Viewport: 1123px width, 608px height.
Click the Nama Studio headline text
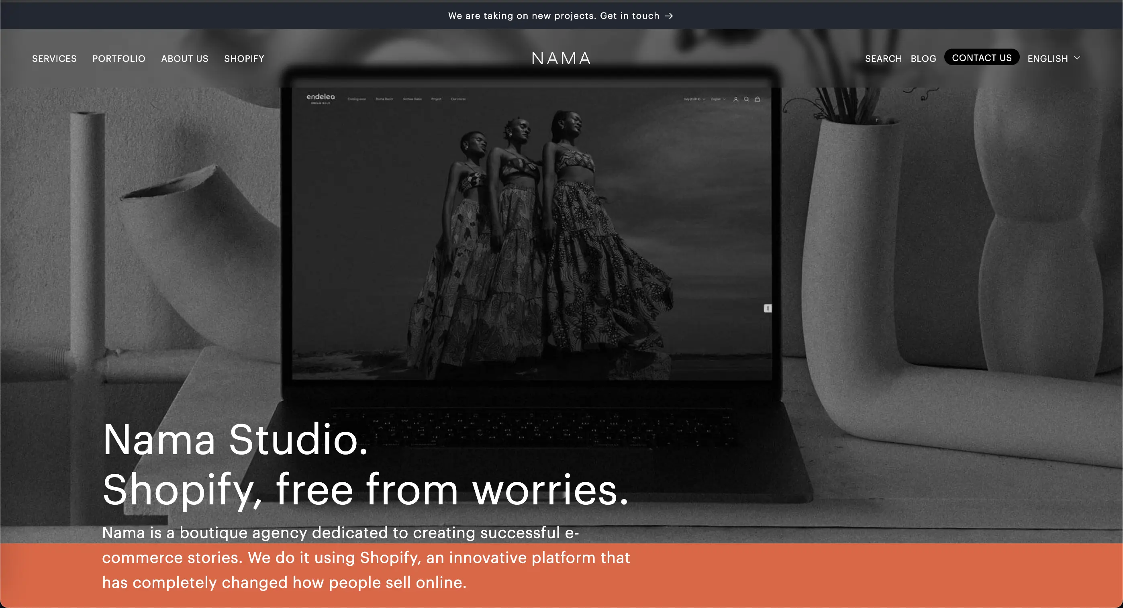click(x=235, y=439)
